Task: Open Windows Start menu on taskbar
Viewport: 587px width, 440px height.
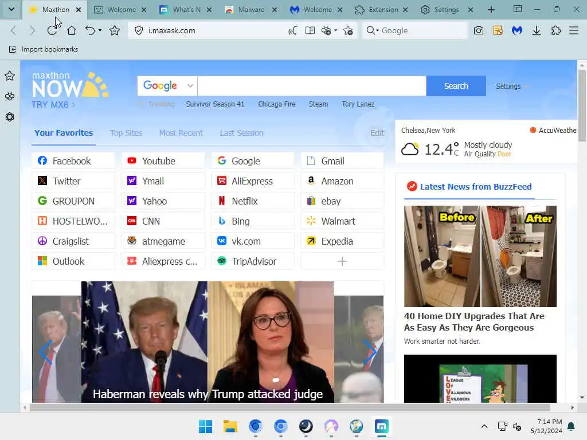Action: pyautogui.click(x=205, y=426)
